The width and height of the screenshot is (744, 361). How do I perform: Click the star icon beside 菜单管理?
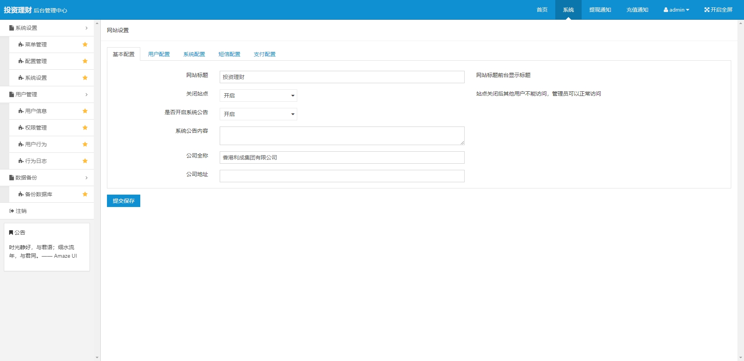click(x=85, y=44)
